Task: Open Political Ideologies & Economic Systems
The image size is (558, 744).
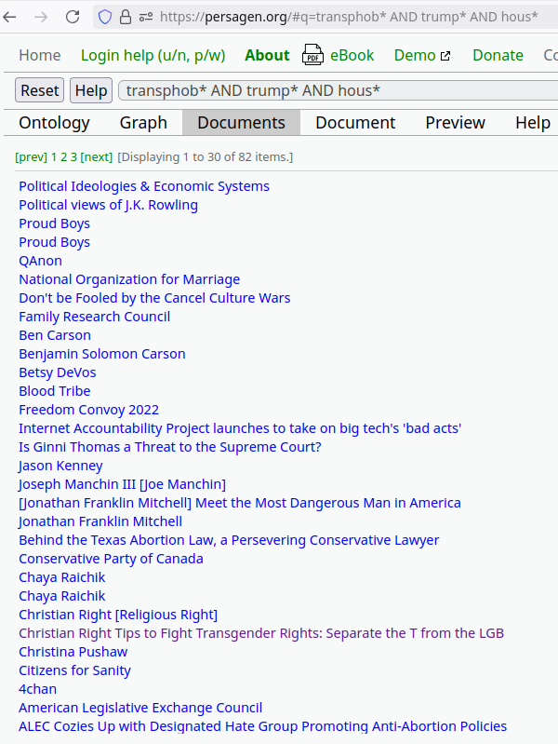Action: [x=144, y=186]
